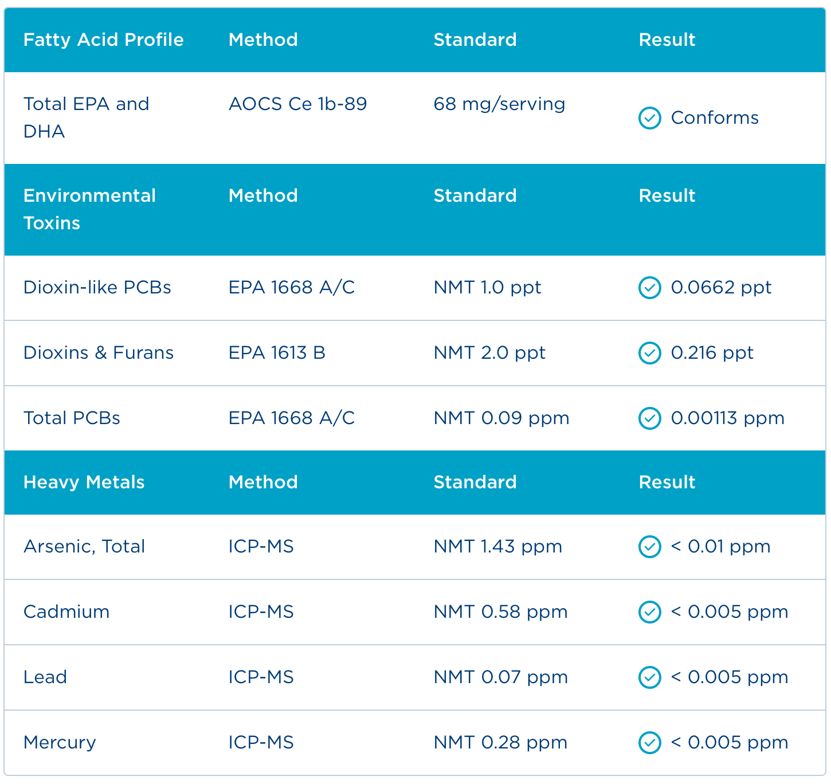This screenshot has width=831, height=784.
Task: Click the checkmark icon in the Mercury row
Action: tap(649, 743)
